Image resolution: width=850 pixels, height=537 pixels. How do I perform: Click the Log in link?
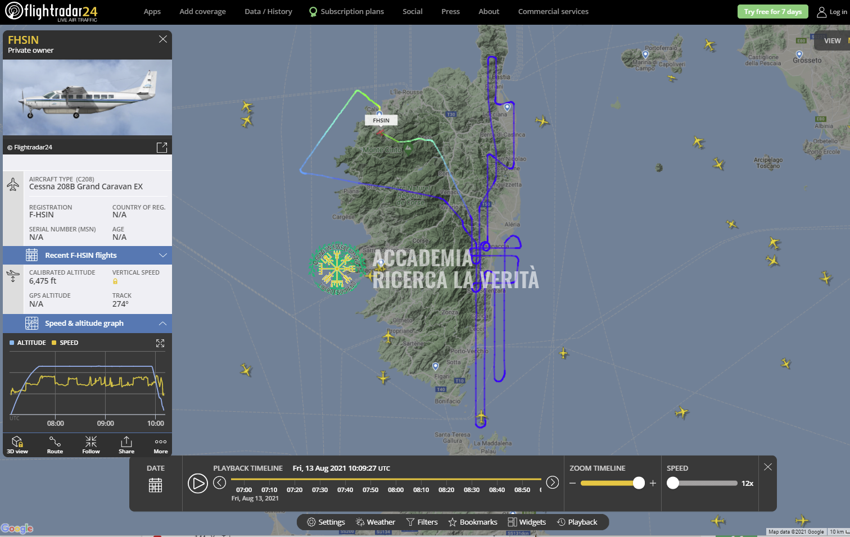(832, 12)
